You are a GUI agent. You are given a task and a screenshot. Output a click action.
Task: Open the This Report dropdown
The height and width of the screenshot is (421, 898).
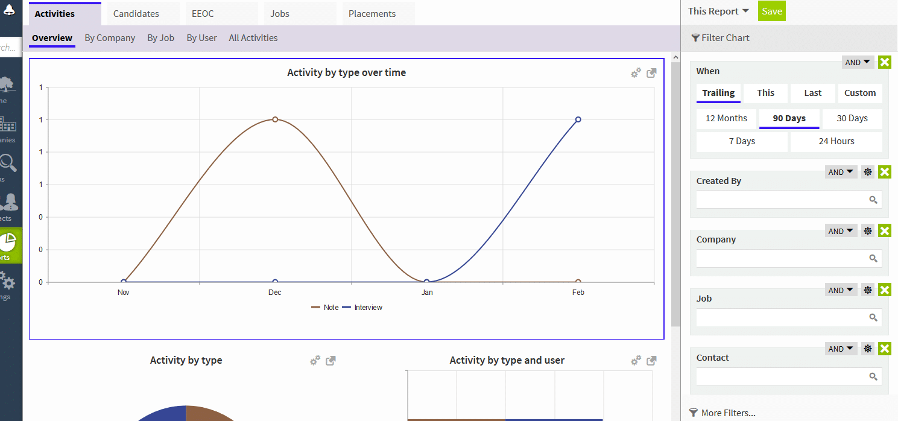[x=718, y=11]
